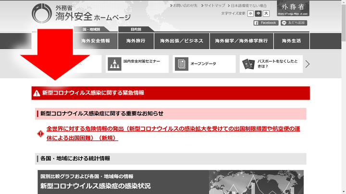
Task: Click the Ministry of Foreign Affairs circular logo
Action: (x=42, y=13)
